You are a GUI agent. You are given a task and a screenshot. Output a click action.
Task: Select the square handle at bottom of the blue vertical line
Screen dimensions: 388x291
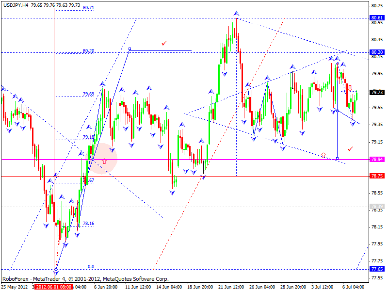coord(337,159)
